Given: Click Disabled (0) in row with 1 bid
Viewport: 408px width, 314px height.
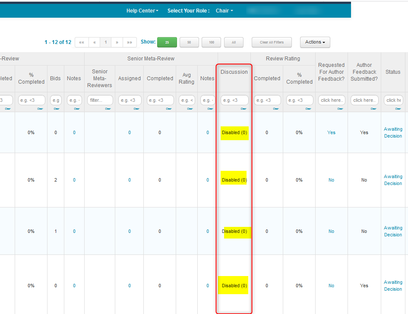Looking at the screenshot, I should (x=234, y=231).
